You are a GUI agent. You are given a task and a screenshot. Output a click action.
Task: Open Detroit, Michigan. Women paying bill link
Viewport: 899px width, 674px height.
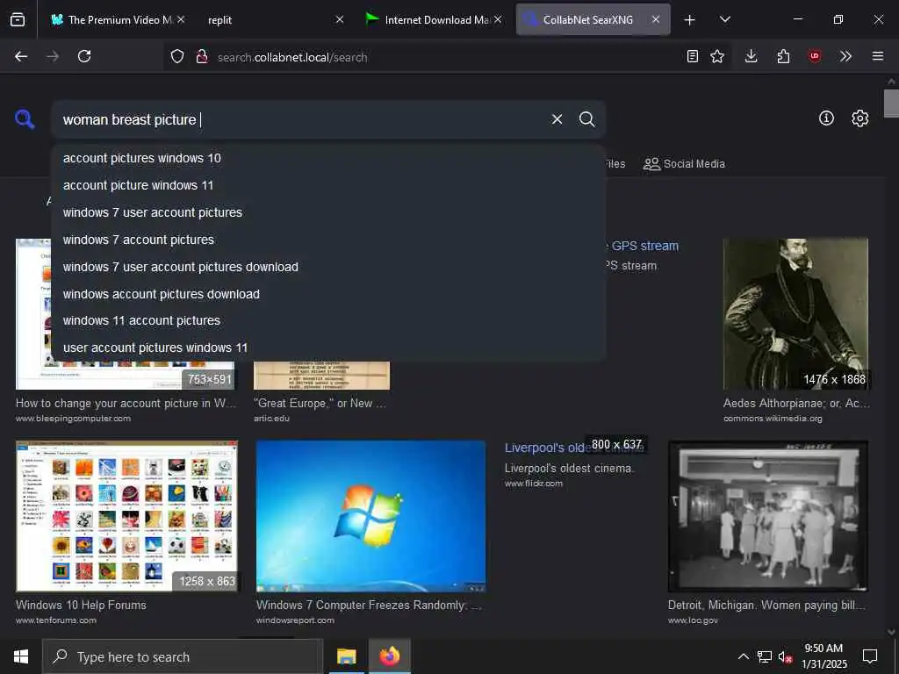click(766, 605)
